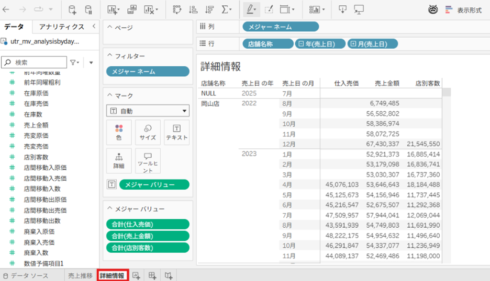Select the 在庫原価 field

[36, 93]
